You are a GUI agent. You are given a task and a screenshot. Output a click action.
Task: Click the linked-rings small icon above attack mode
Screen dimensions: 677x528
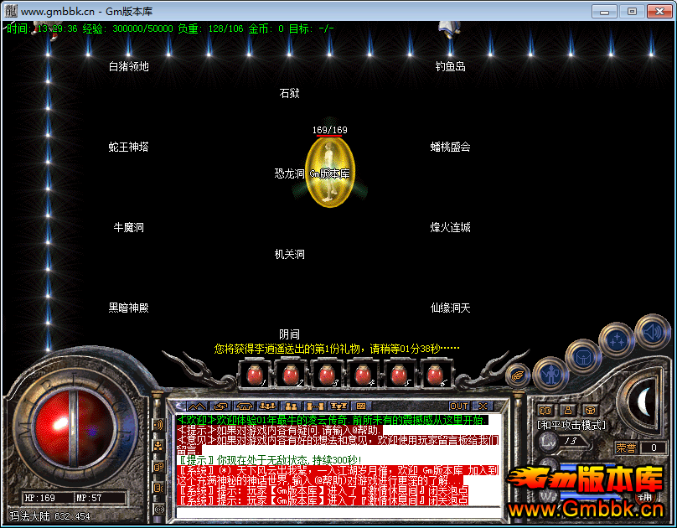tap(545, 410)
